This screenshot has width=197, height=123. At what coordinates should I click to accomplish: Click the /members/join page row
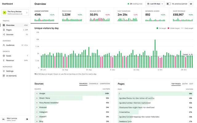(x=155, y=121)
